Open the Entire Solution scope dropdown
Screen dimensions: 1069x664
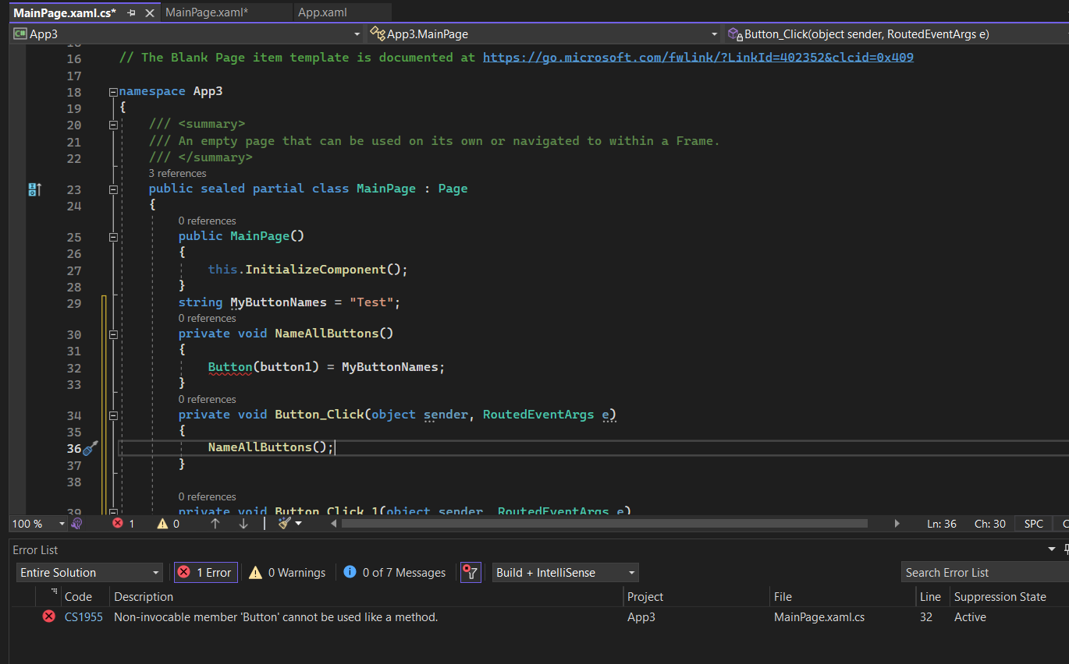pyautogui.click(x=89, y=573)
